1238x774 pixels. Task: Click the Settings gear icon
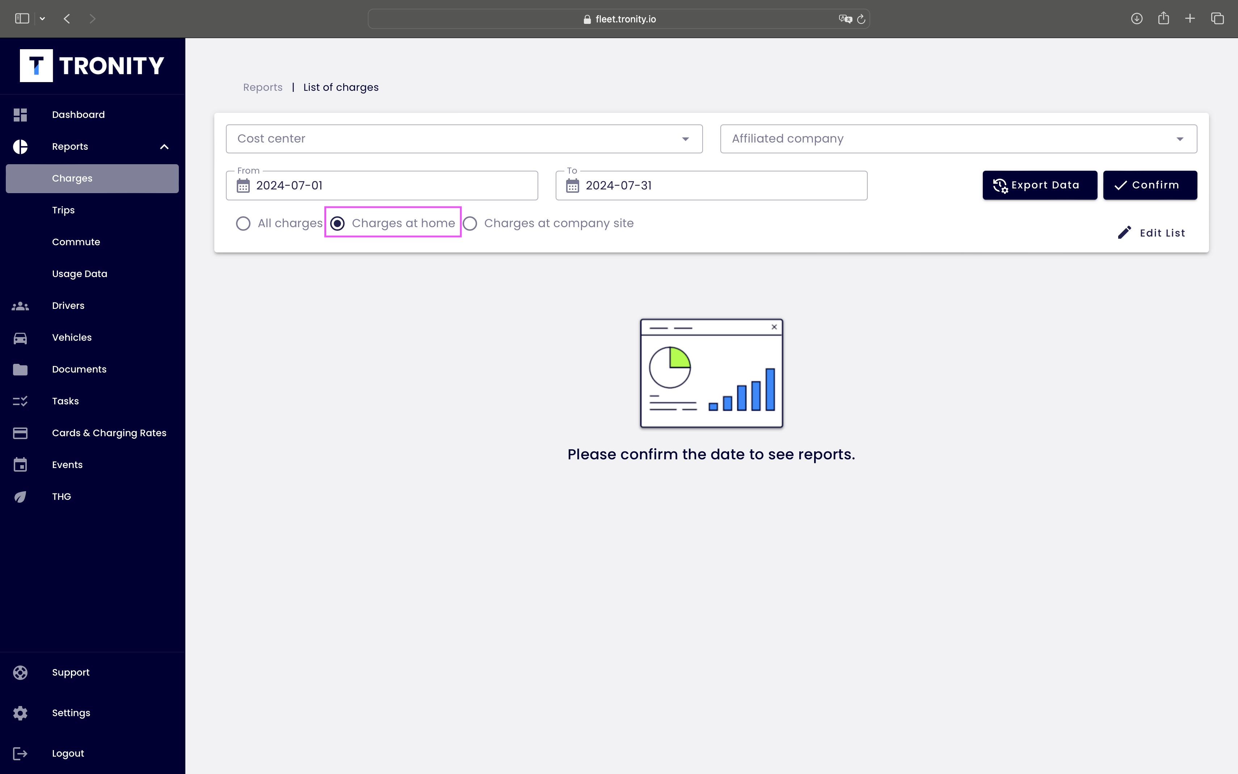click(x=20, y=713)
